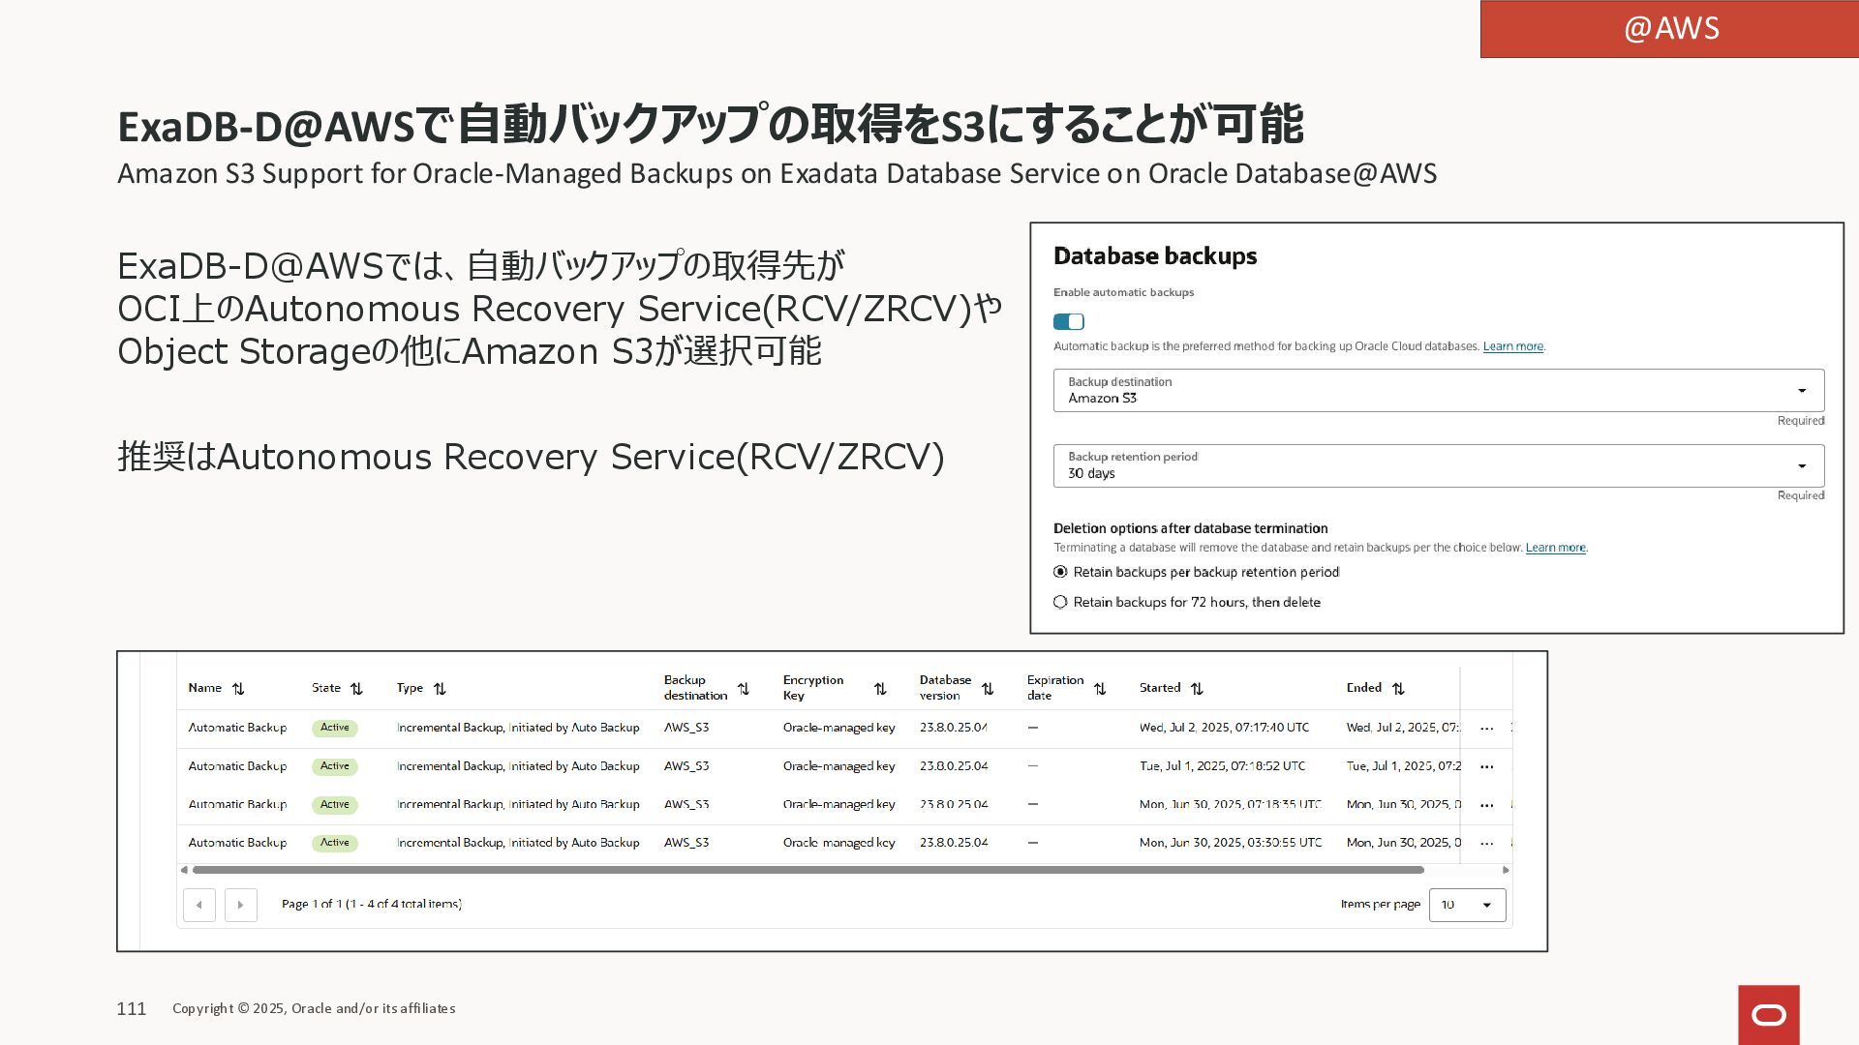Click slide number 111

click(x=132, y=1009)
